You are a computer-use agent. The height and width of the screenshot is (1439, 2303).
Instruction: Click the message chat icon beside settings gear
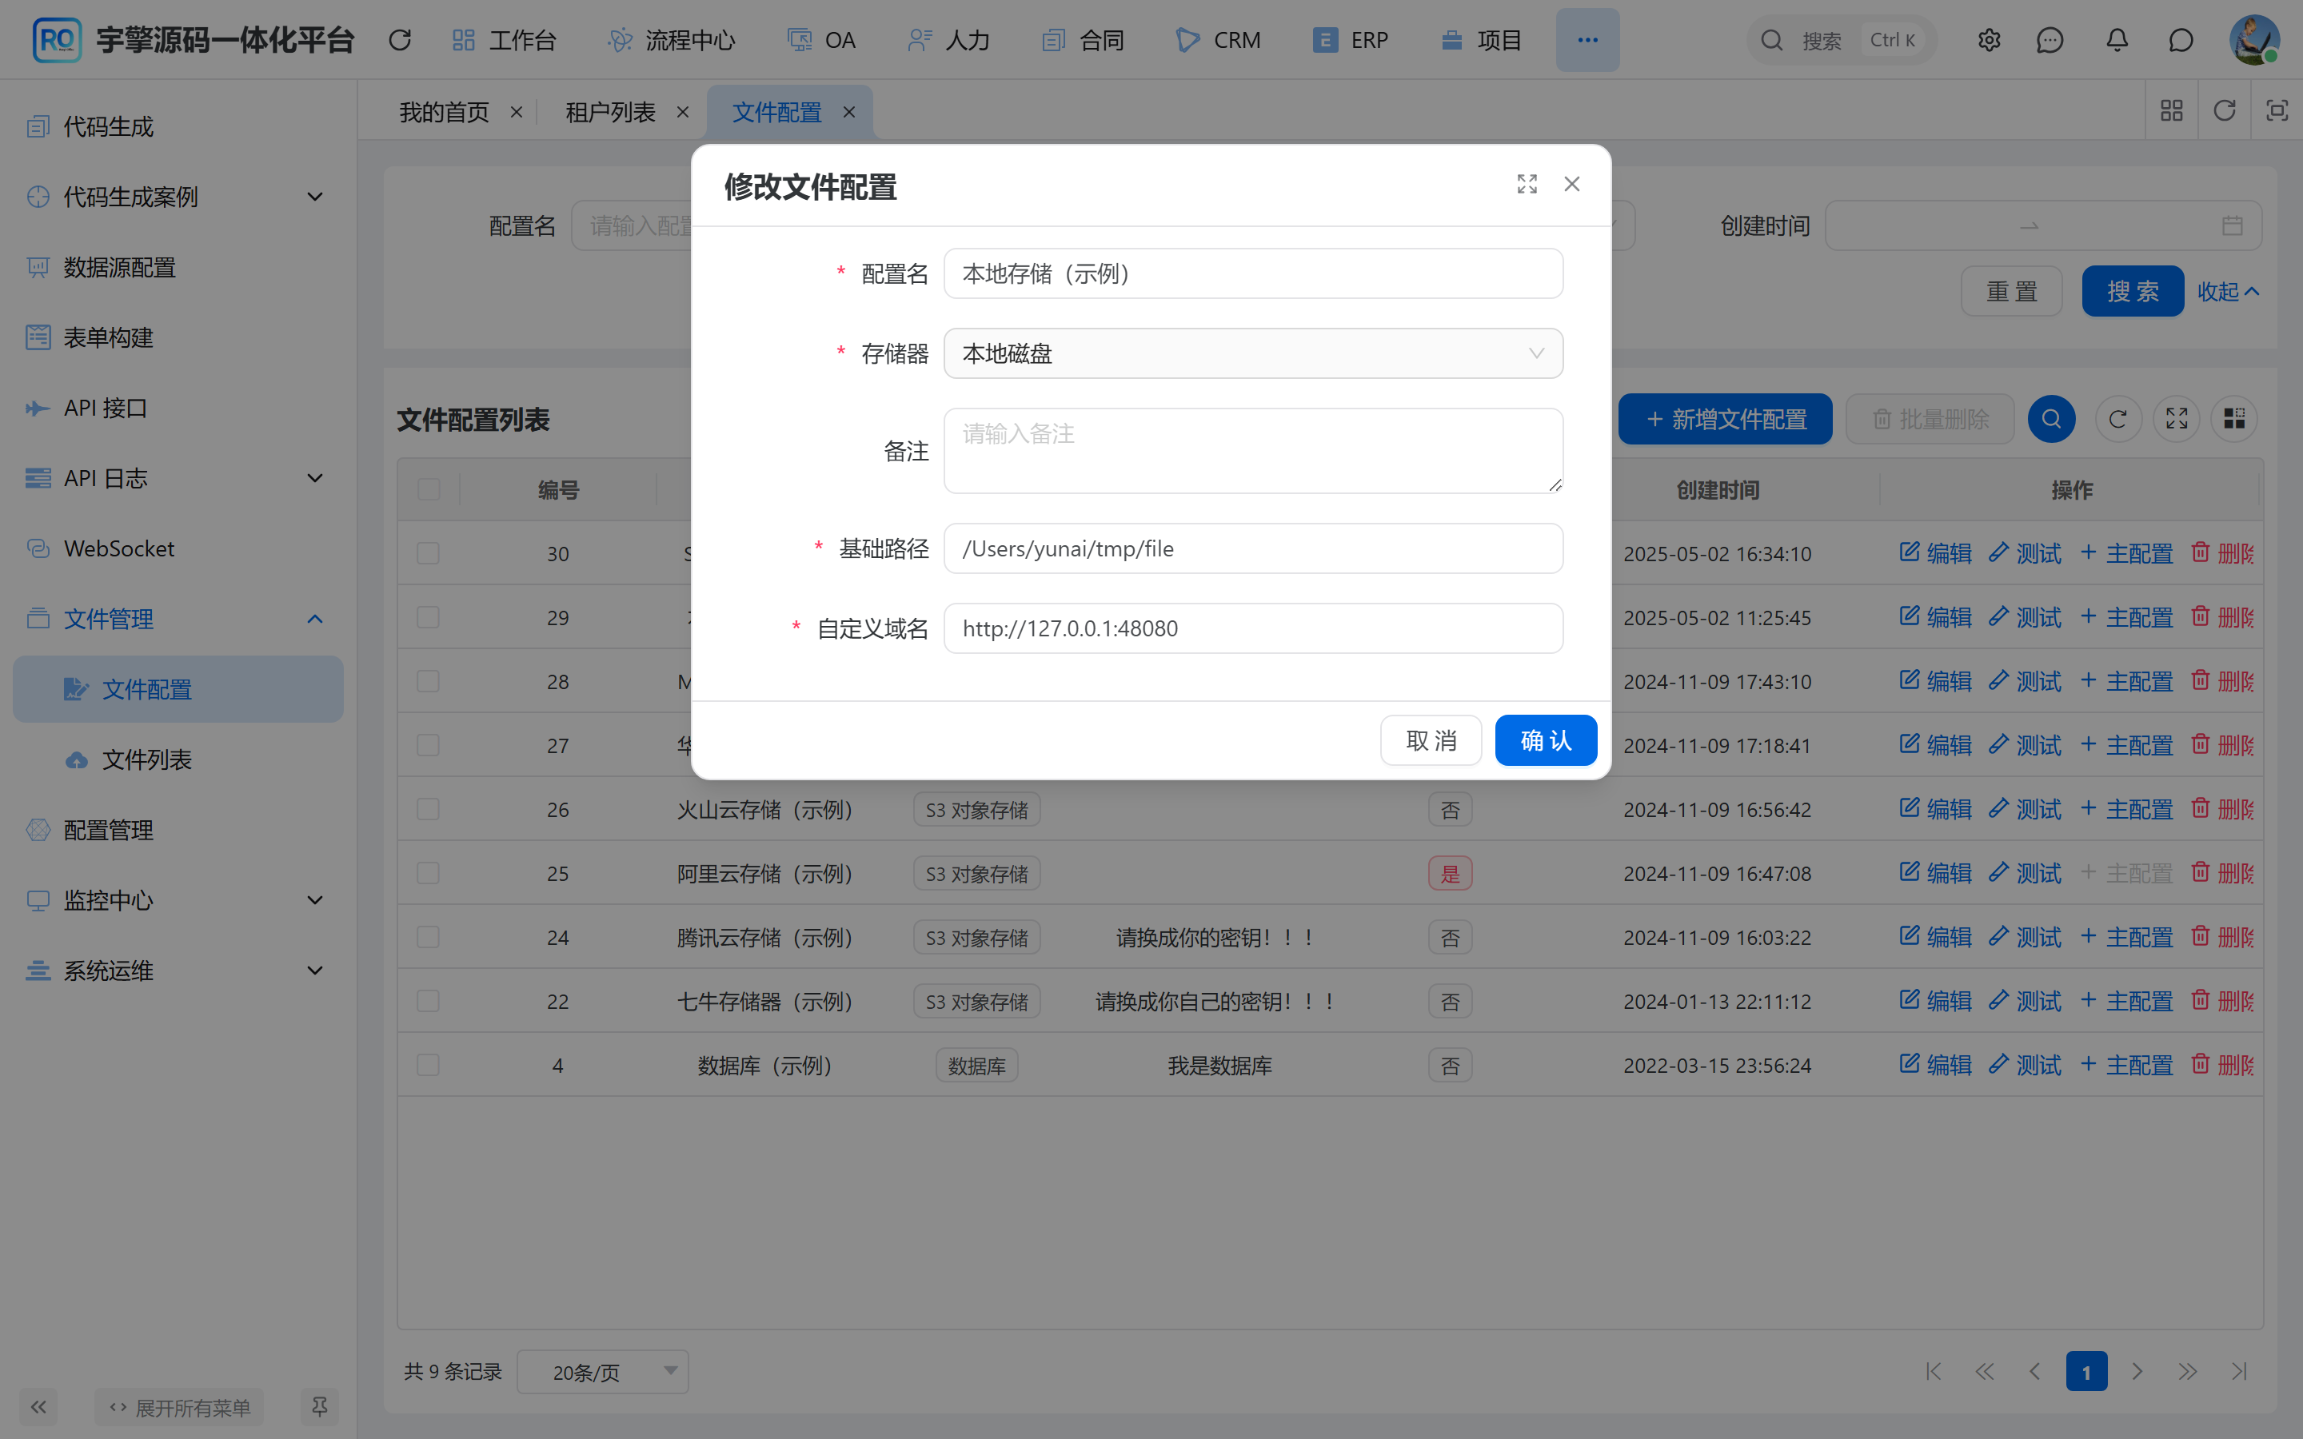tap(2050, 40)
